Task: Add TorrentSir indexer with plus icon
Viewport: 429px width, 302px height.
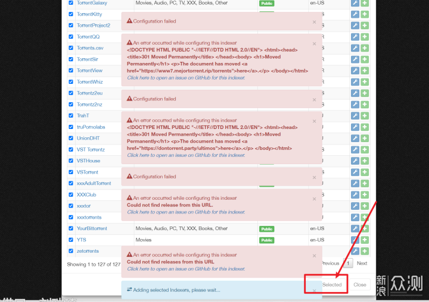Action: pos(365,59)
